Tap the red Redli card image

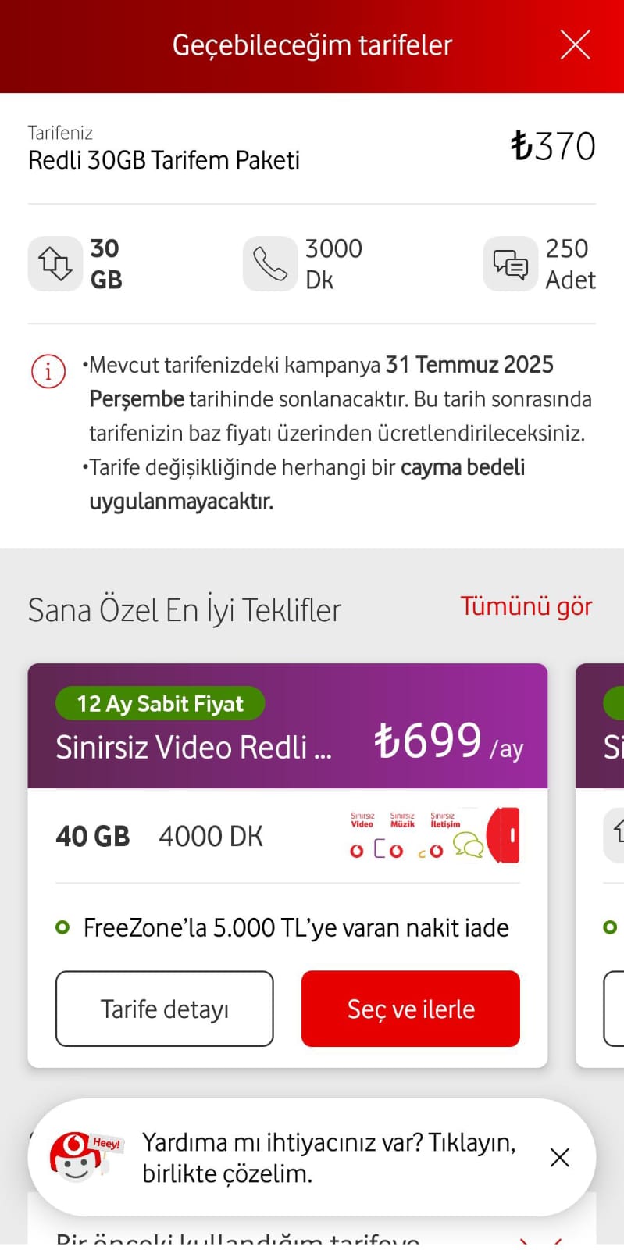504,835
